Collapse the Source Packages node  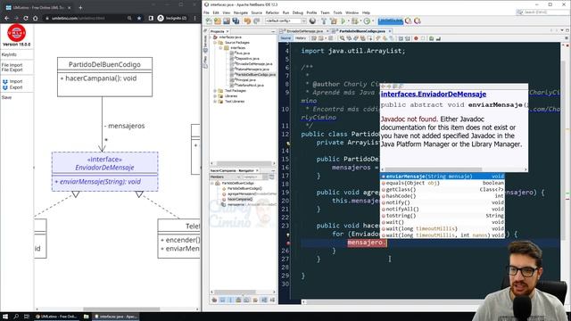point(215,43)
